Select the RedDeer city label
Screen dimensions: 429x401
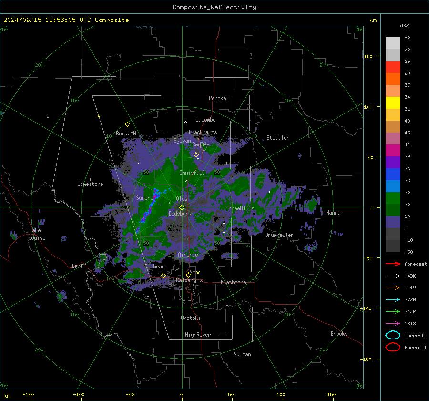(x=202, y=144)
